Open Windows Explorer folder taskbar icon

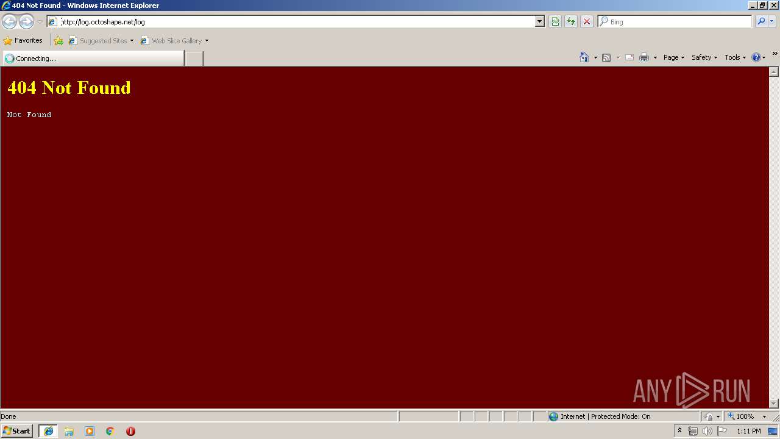(x=69, y=431)
